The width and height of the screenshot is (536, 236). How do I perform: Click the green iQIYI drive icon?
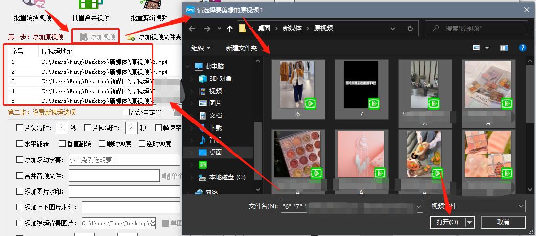(x=203, y=164)
